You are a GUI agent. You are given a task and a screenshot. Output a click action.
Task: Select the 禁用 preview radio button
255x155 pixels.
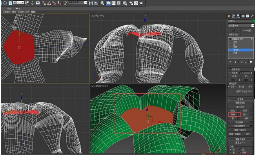coord(229,87)
